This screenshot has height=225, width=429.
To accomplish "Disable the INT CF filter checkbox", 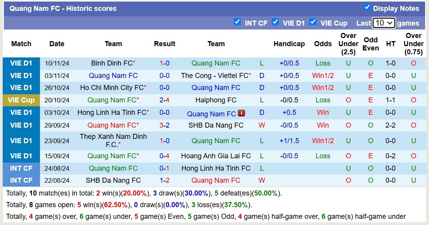I will click(x=237, y=22).
